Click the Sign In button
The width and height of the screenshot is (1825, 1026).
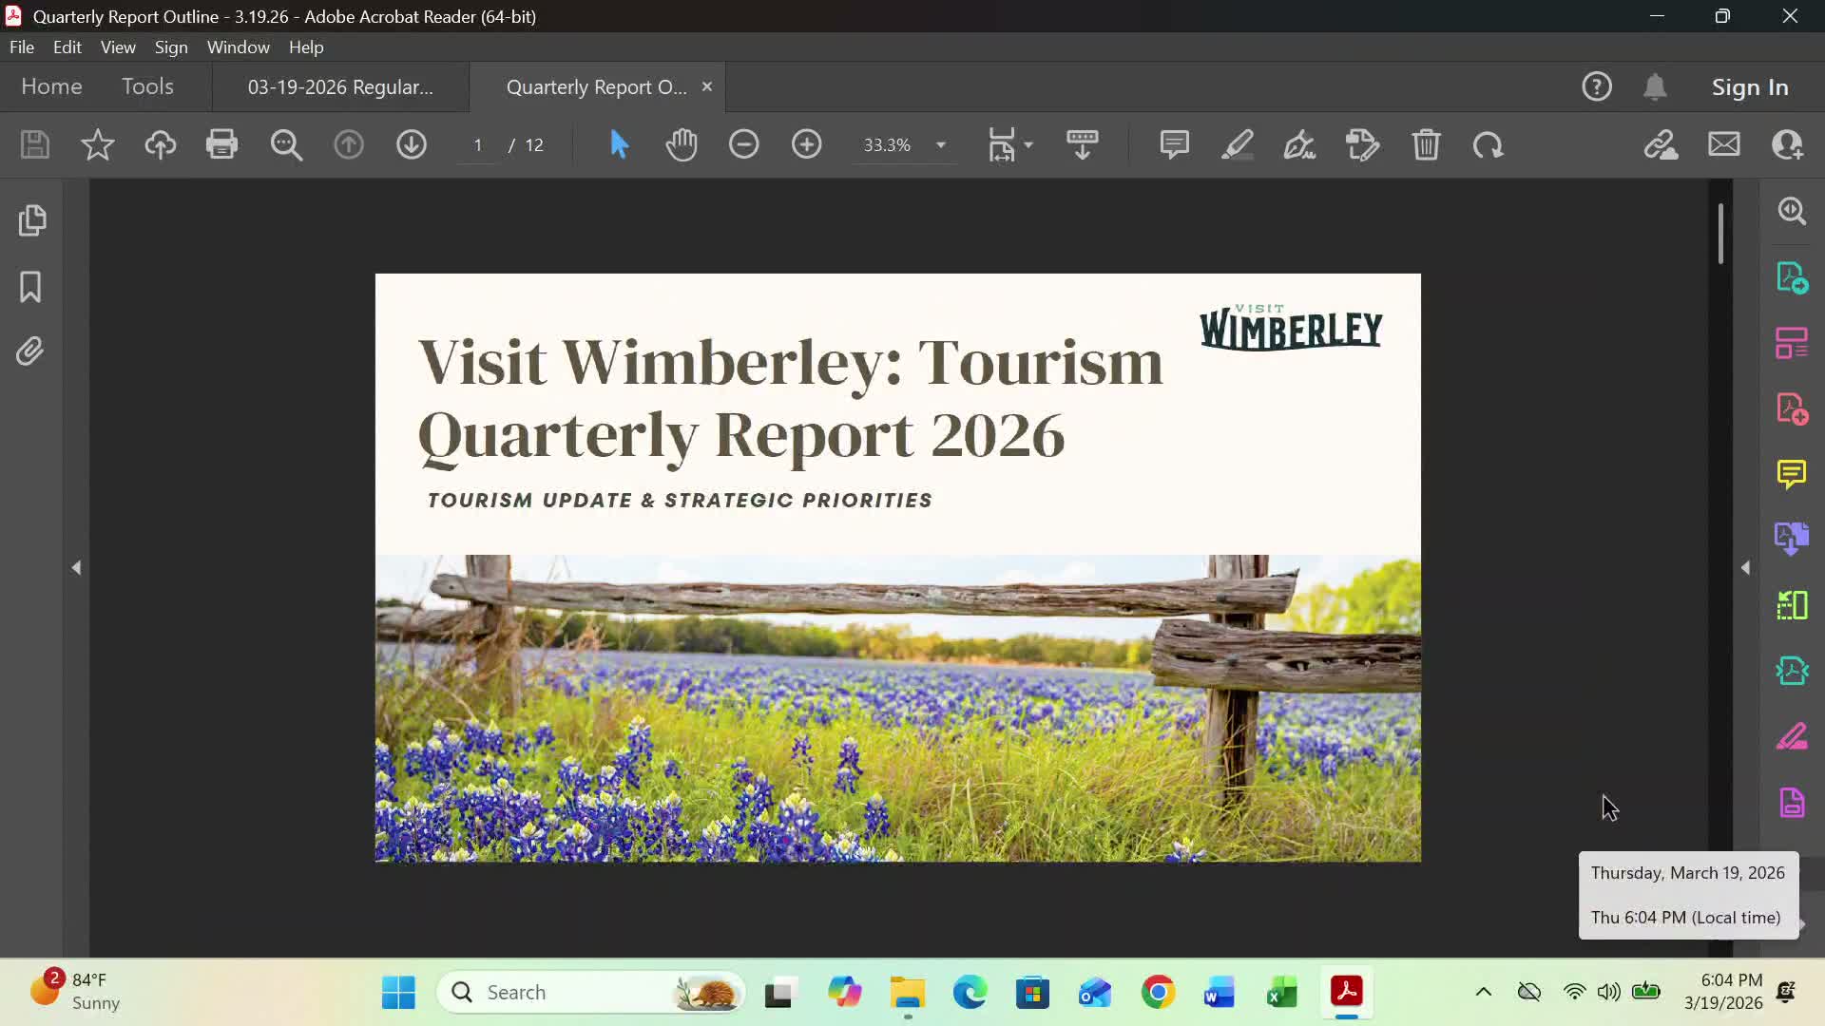pyautogui.click(x=1749, y=86)
